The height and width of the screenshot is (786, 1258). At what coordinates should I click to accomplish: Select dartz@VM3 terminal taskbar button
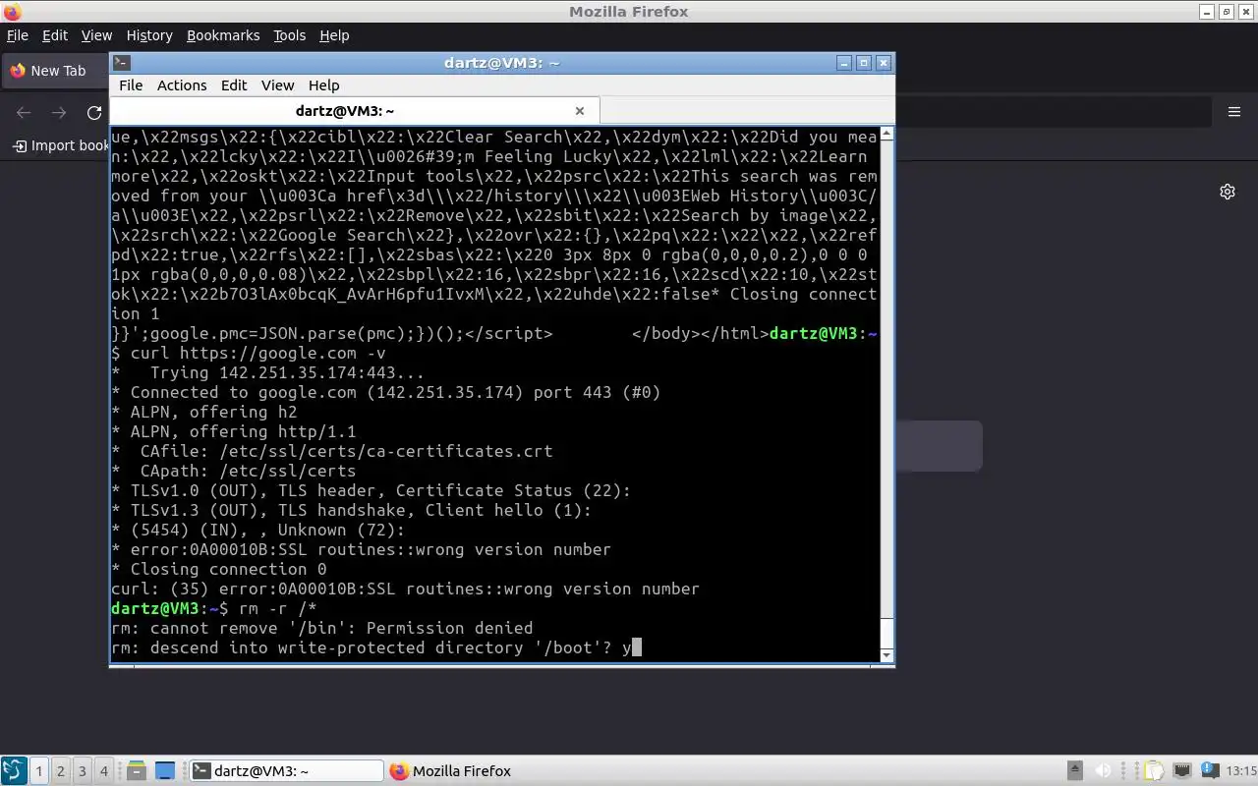pos(286,771)
